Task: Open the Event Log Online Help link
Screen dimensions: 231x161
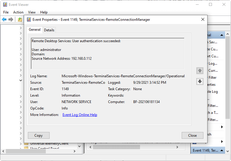Action: click(80, 115)
